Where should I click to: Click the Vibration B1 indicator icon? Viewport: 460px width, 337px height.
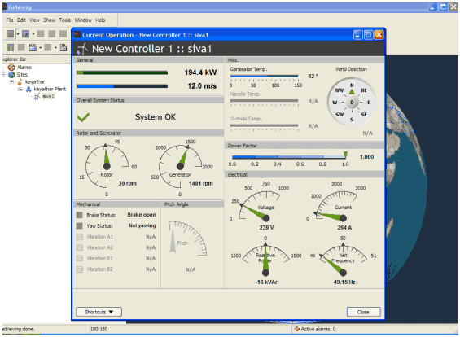pos(79,258)
